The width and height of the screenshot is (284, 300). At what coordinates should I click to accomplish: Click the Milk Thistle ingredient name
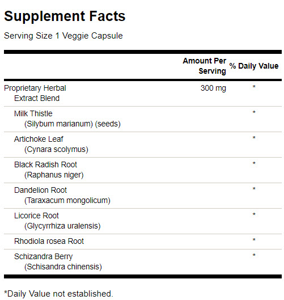point(33,113)
